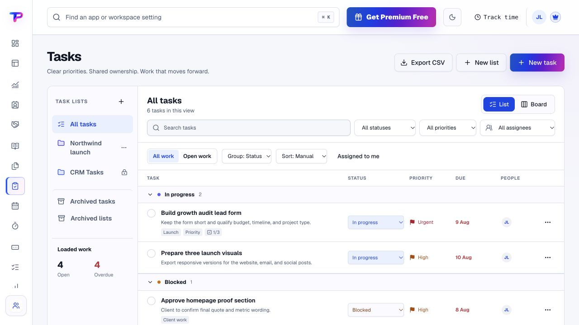
Task: Open the Northwind launch list
Action: [x=86, y=148]
